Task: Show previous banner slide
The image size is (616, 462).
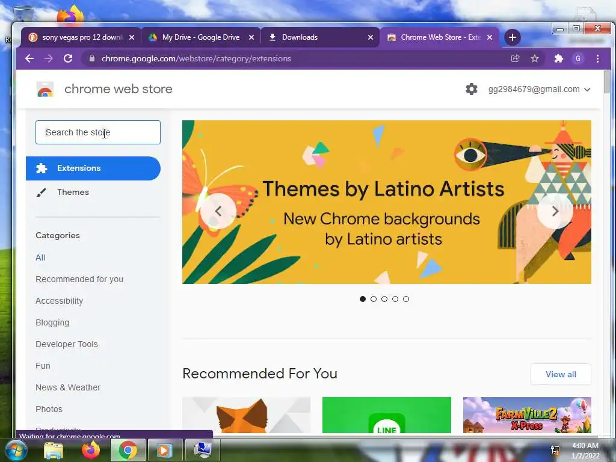Action: tap(218, 211)
